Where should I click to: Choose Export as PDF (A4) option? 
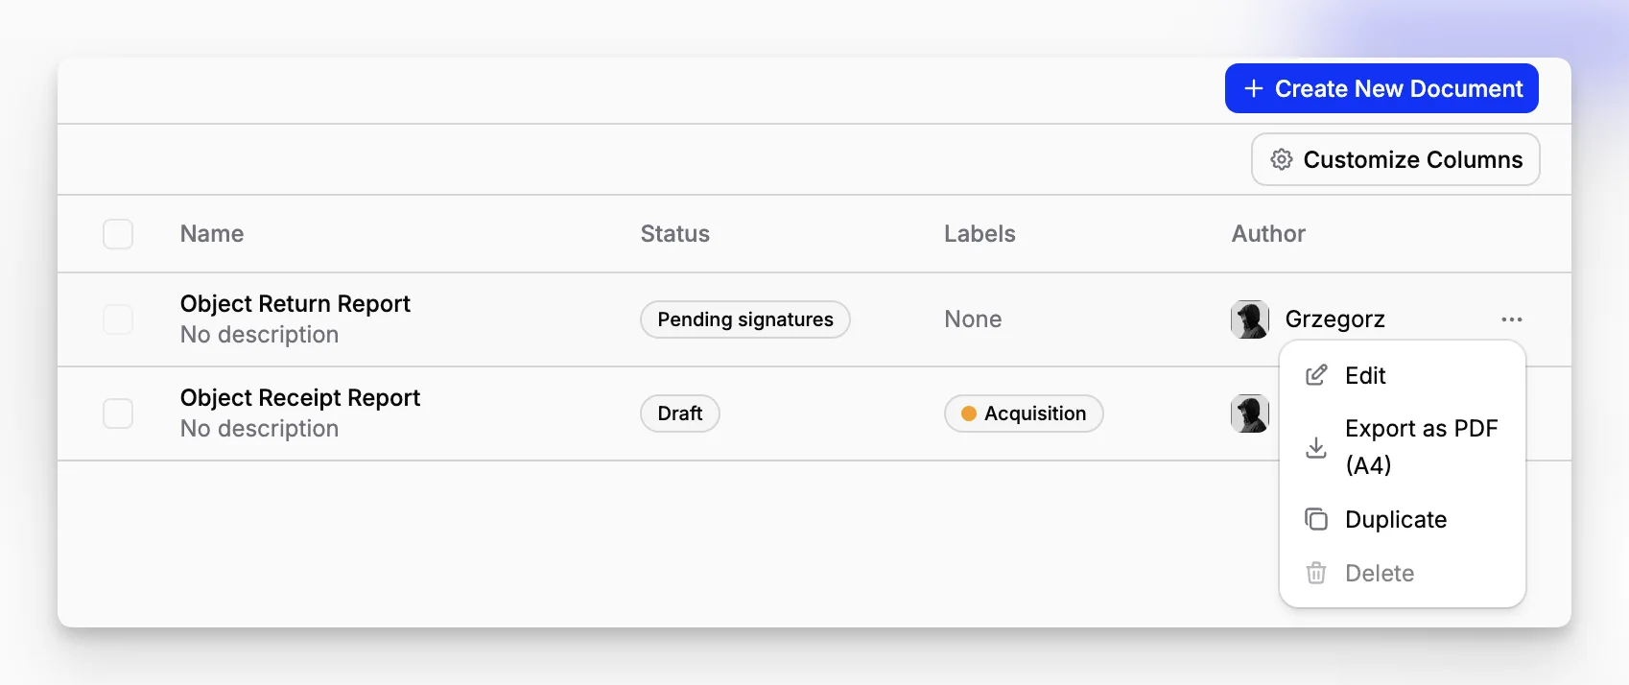tap(1403, 447)
